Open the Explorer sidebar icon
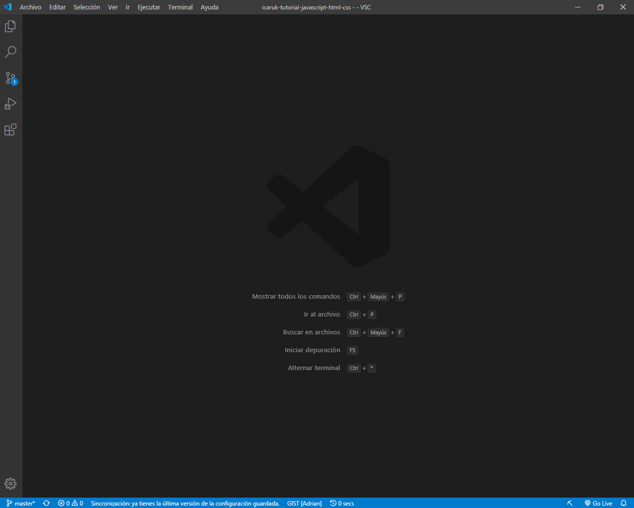Viewport: 634px width, 508px height. [10, 26]
